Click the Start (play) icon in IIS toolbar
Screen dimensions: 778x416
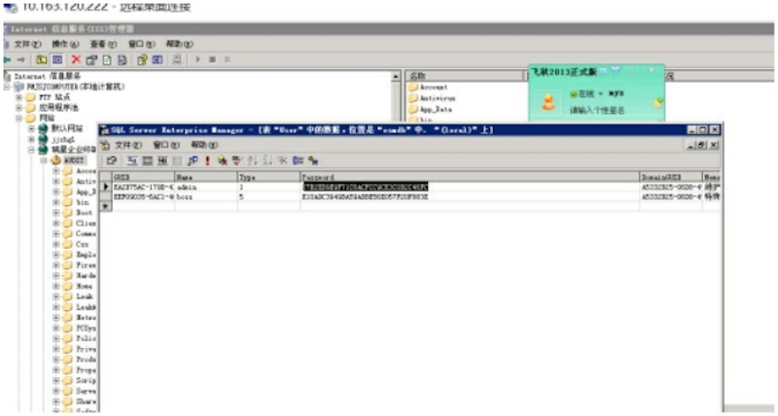[x=199, y=60]
